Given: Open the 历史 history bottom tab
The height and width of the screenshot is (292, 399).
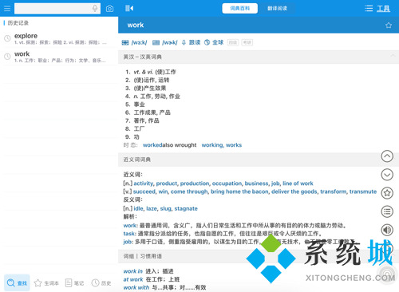Looking at the screenshot, I should click(x=101, y=283).
